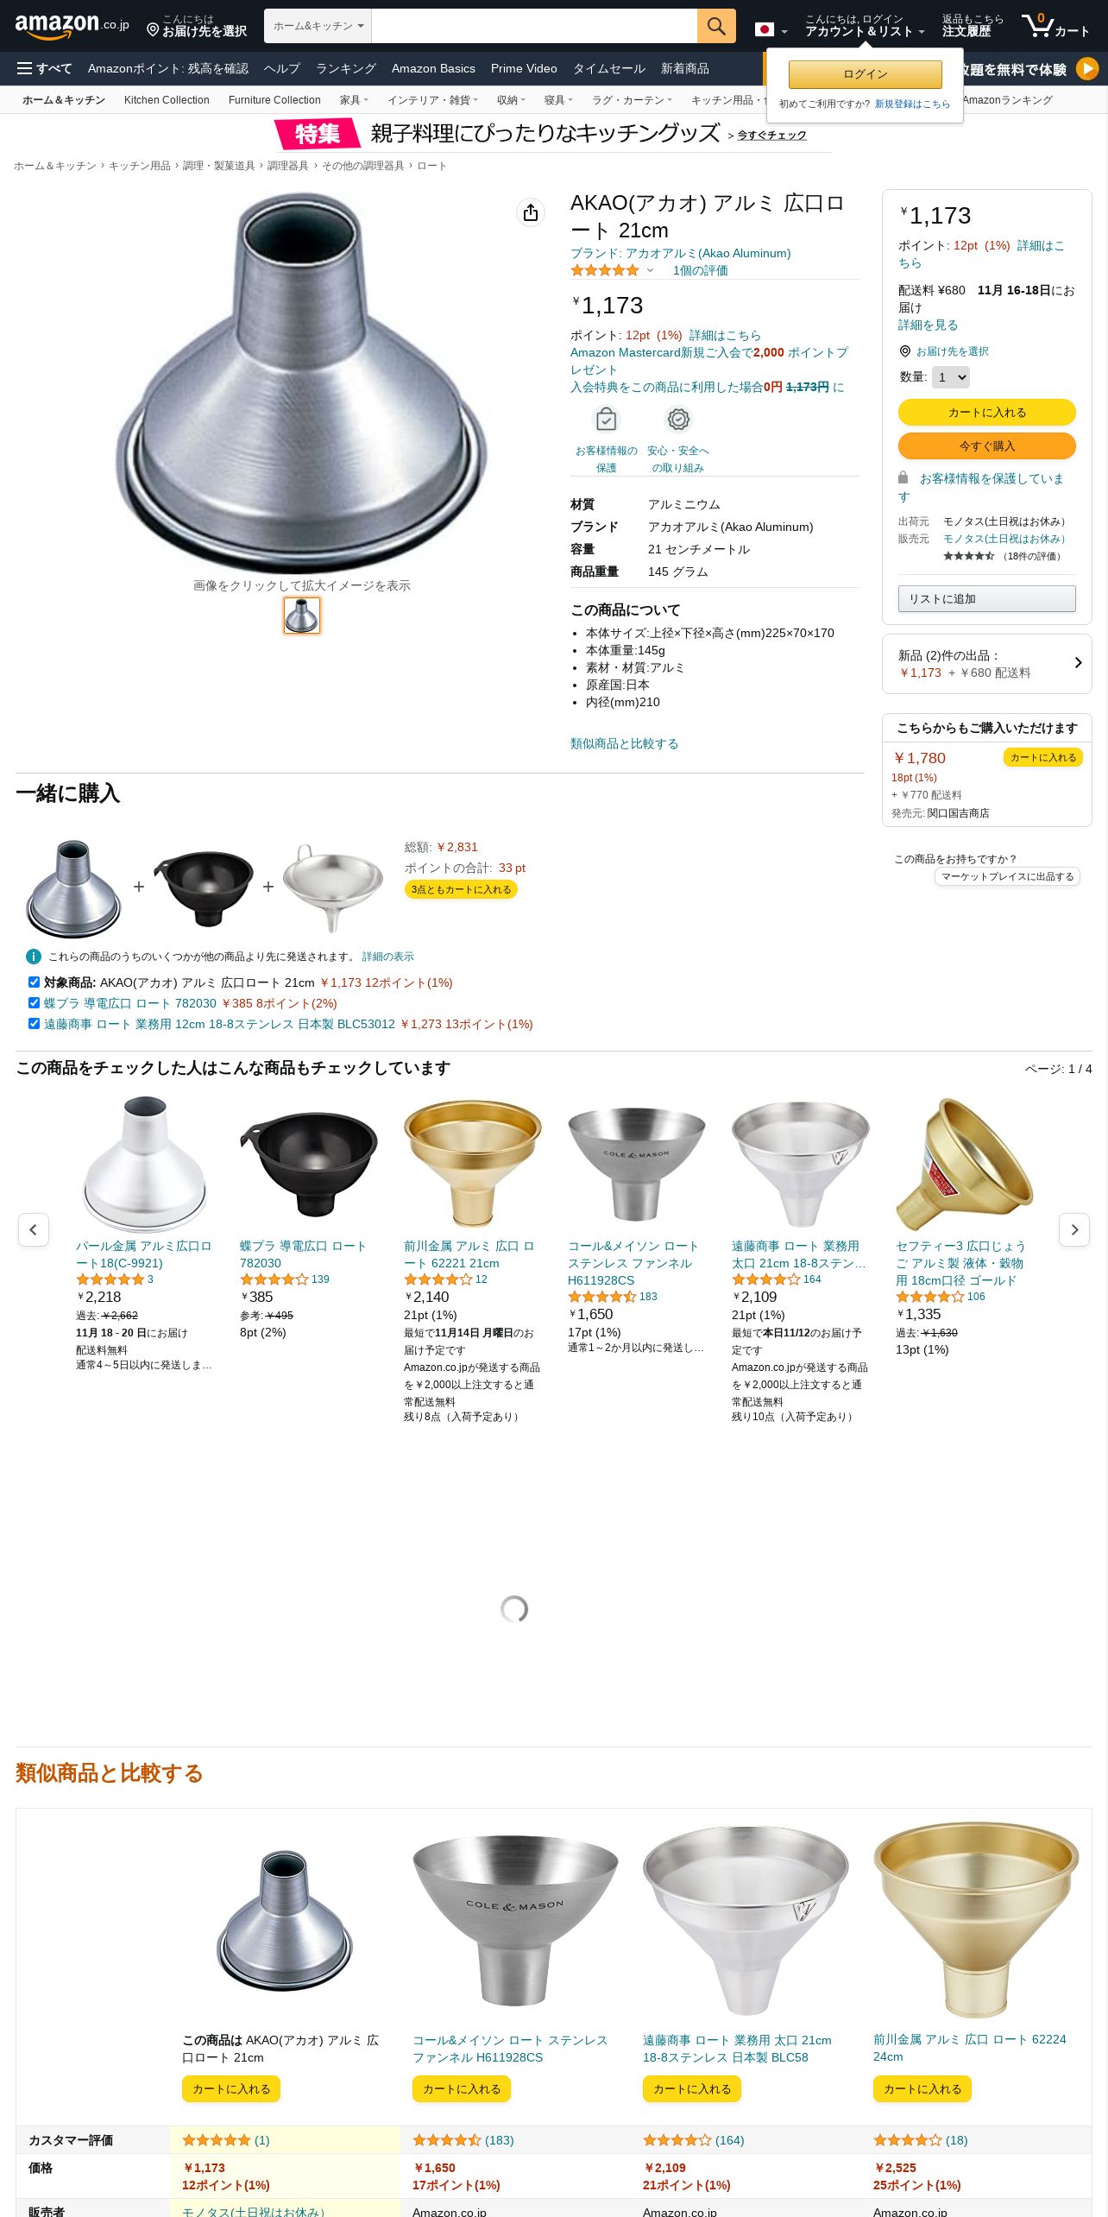
Task: Click the 今すぐ購入 buy now button
Action: [x=986, y=445]
